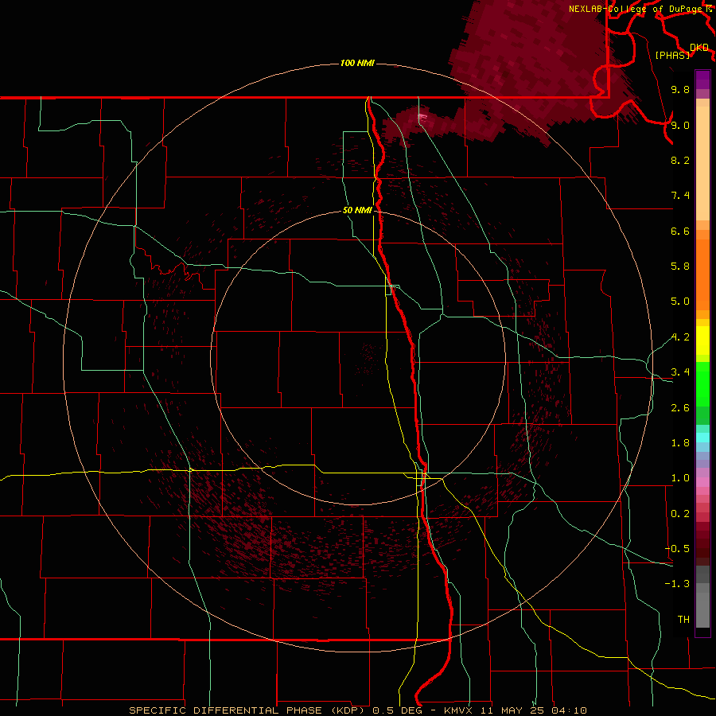Click the purple top segment of color bar
The width and height of the screenshot is (716, 716).
click(x=702, y=80)
